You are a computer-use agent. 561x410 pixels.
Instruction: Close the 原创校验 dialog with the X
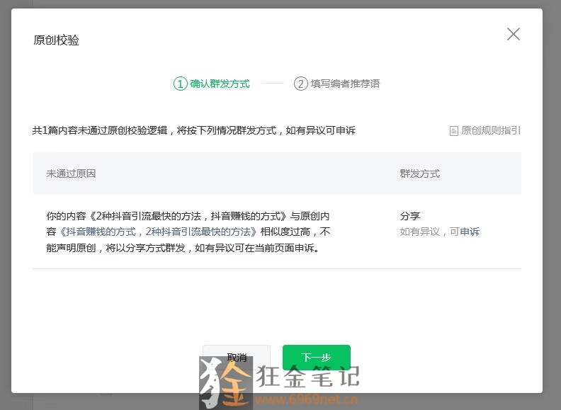(514, 35)
